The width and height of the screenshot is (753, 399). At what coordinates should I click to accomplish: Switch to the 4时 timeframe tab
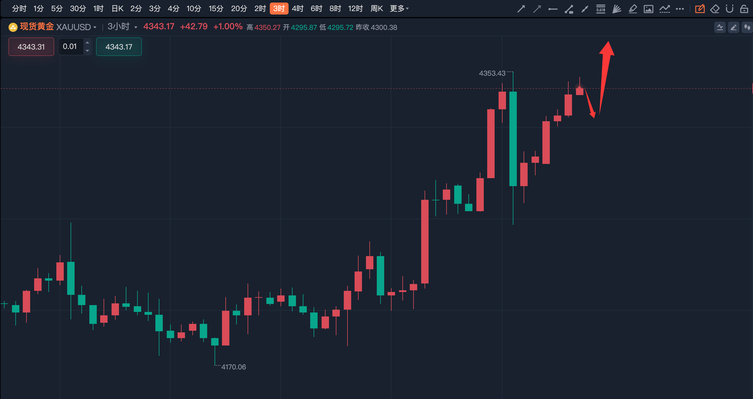[x=298, y=9]
